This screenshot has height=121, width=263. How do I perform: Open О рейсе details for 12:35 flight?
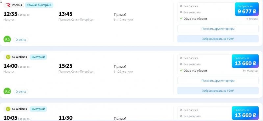[x=21, y=40]
